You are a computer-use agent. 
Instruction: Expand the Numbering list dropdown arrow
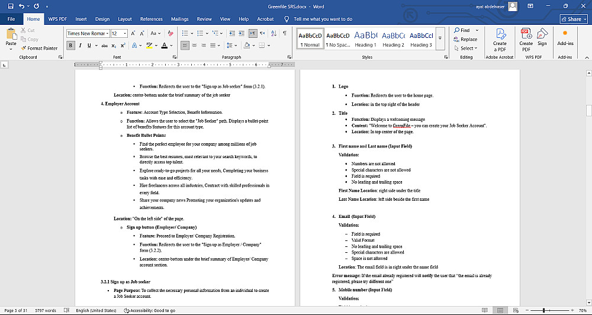point(208,33)
